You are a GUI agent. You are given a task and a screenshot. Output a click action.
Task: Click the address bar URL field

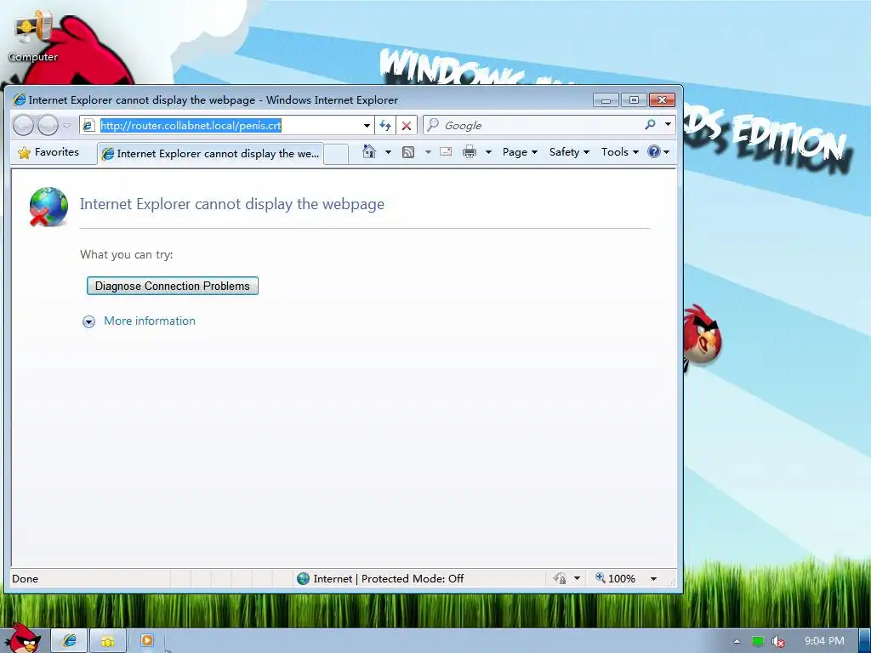(x=225, y=126)
